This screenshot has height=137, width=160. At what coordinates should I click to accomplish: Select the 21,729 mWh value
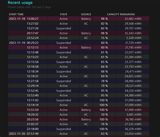pos(133,43)
